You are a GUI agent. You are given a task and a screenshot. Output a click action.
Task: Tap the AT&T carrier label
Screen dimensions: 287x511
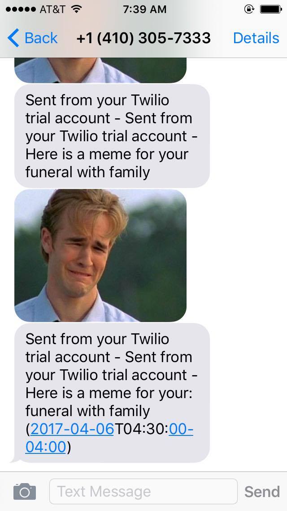(52, 9)
